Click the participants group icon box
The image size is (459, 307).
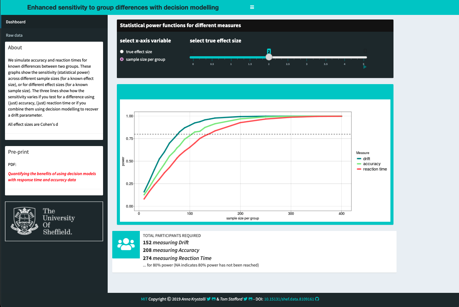126,244
